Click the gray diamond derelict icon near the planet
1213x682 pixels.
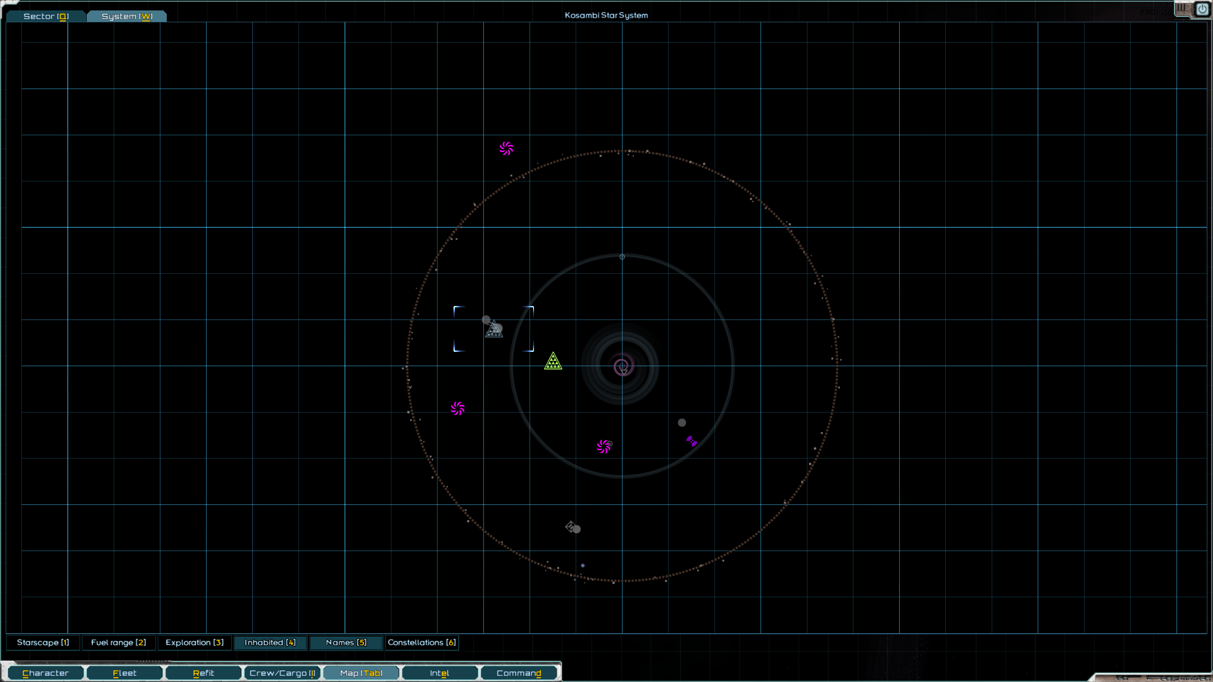point(570,526)
